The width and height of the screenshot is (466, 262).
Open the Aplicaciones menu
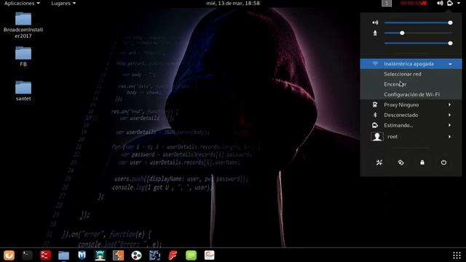point(22,3)
